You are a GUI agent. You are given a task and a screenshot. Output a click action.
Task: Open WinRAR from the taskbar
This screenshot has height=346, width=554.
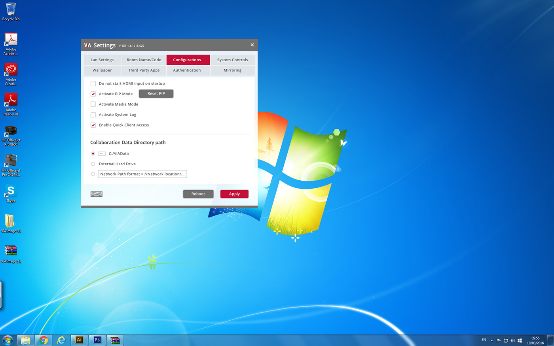[x=115, y=340]
